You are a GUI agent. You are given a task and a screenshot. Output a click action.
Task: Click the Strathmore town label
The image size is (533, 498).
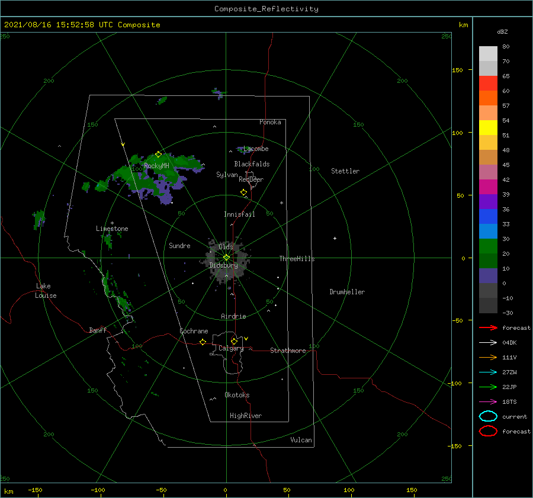[x=288, y=351]
